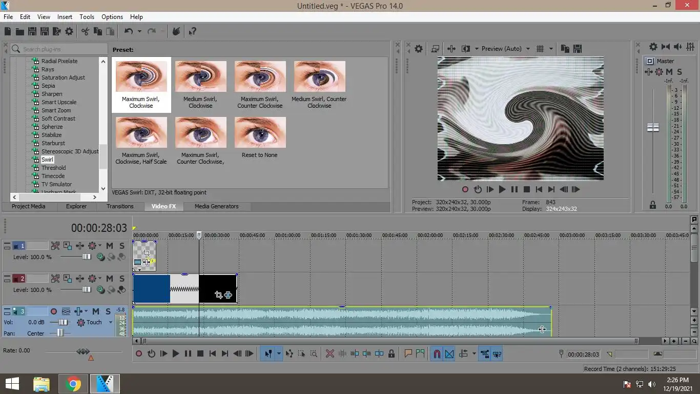Open split screen view dropdown arrow
Viewport: 700px width, 394px height.
click(477, 49)
